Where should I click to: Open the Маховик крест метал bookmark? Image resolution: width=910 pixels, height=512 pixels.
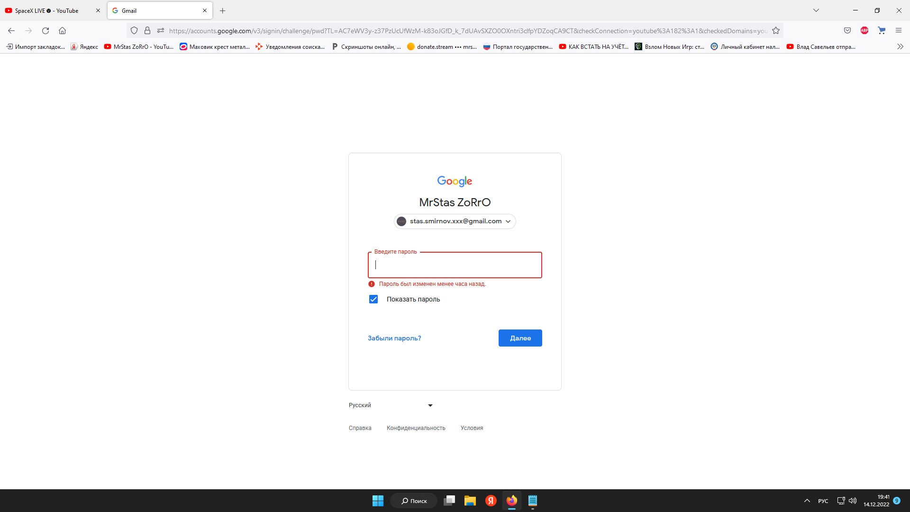coord(215,46)
